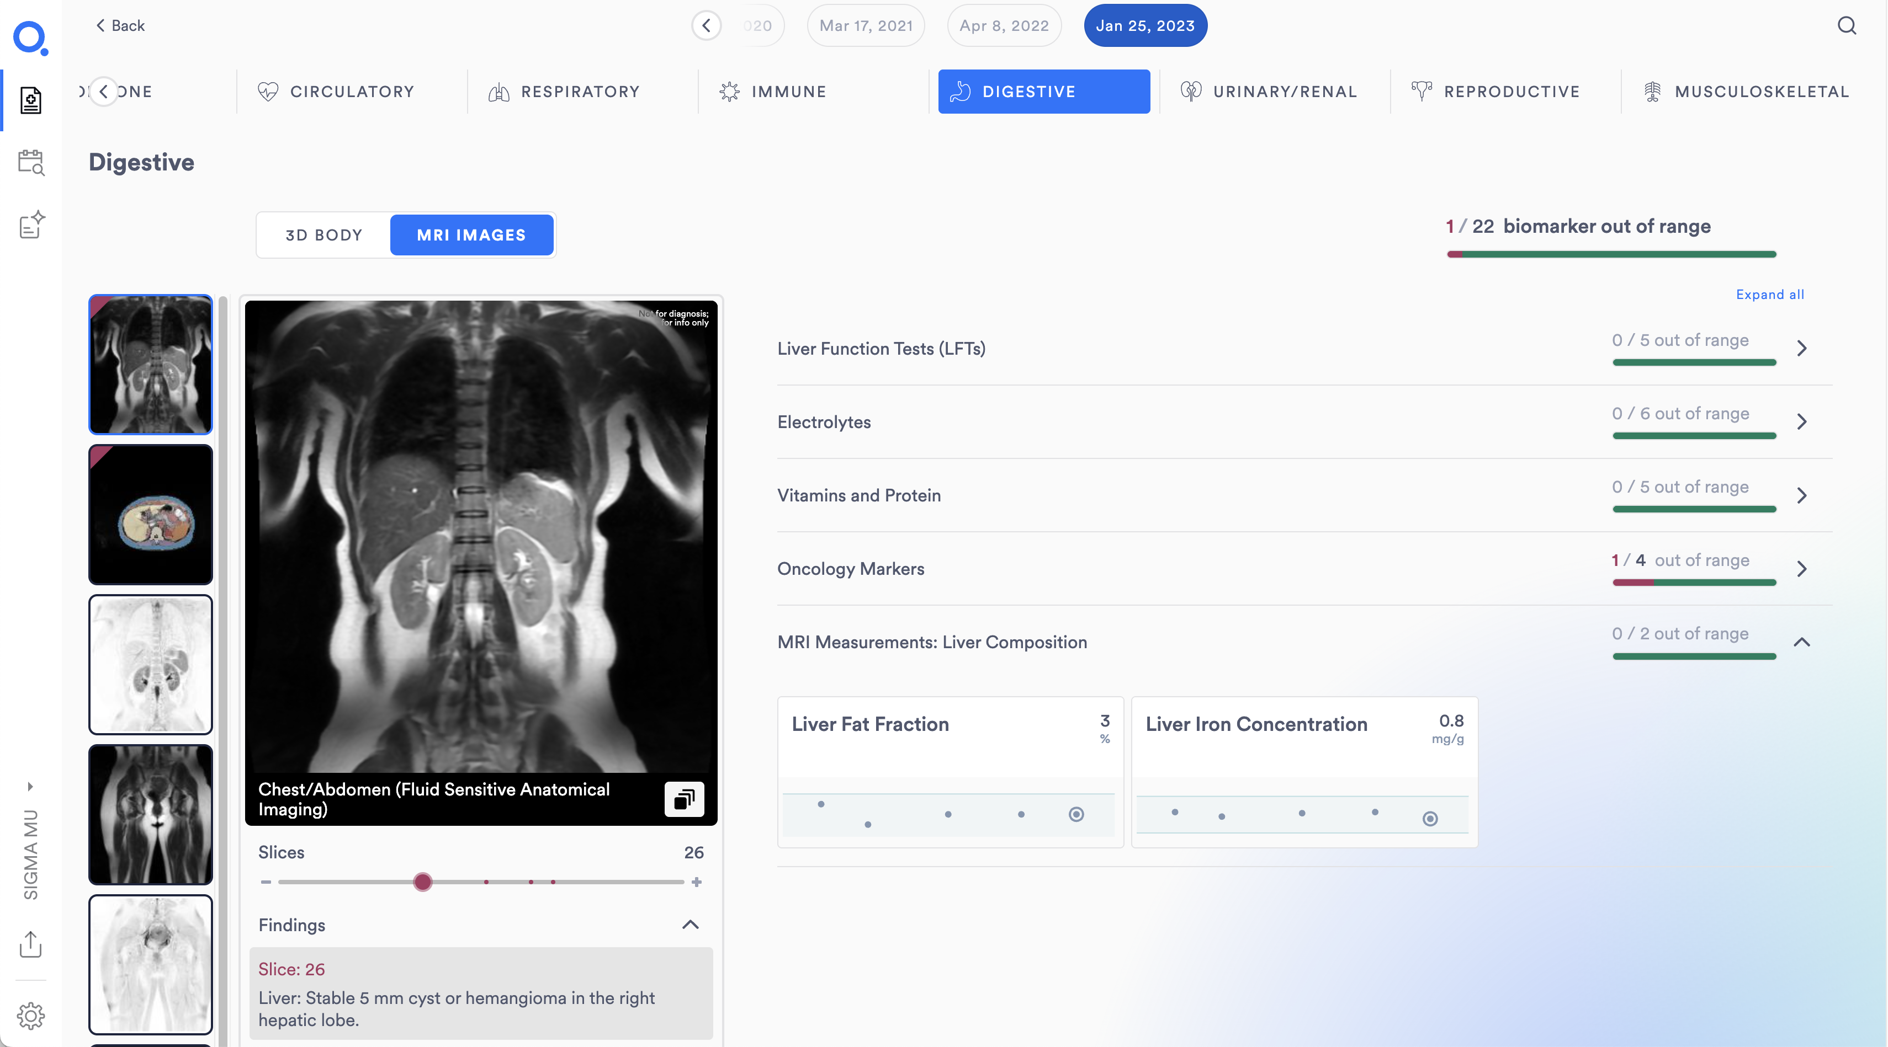Click the Electrolytes row label
Viewport: 1888px width, 1047px height.
[824, 423]
